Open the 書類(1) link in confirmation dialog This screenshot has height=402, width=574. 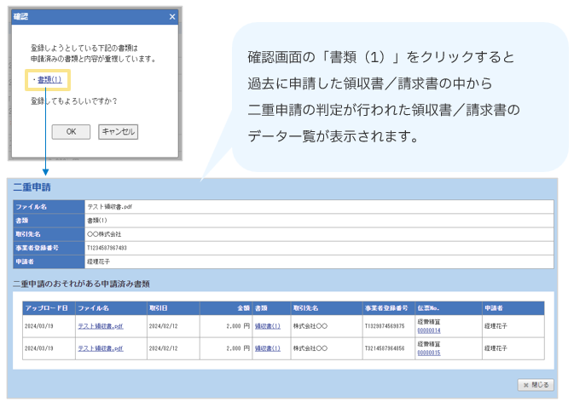pos(49,80)
